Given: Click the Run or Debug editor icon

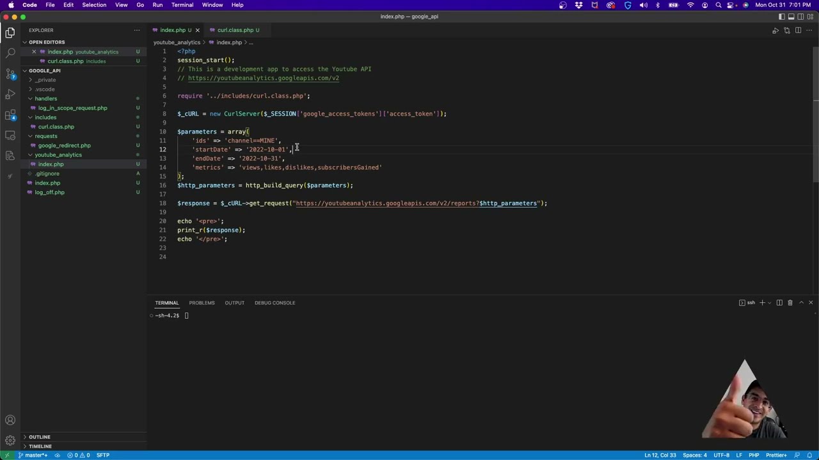Looking at the screenshot, I should point(775,30).
